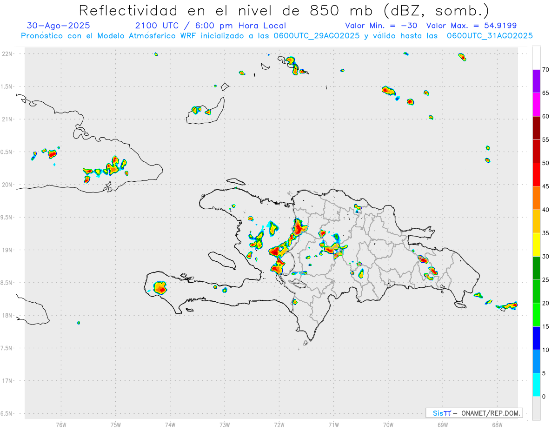
Task: Click the colorbar tick label '40'
Action: 545,210
